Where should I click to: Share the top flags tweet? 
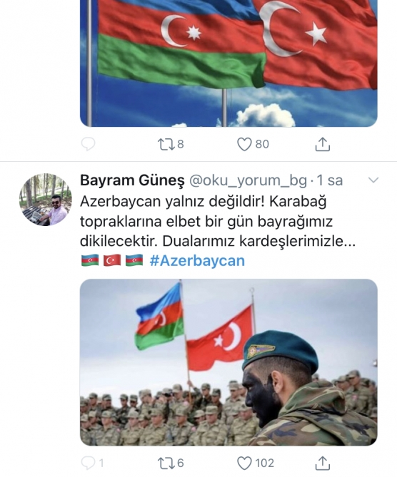tap(322, 144)
